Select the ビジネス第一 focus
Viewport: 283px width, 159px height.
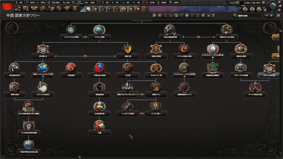pos(156,109)
